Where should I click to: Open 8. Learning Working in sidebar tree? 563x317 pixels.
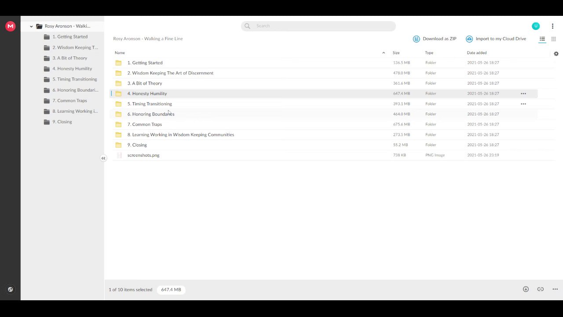pos(71,111)
